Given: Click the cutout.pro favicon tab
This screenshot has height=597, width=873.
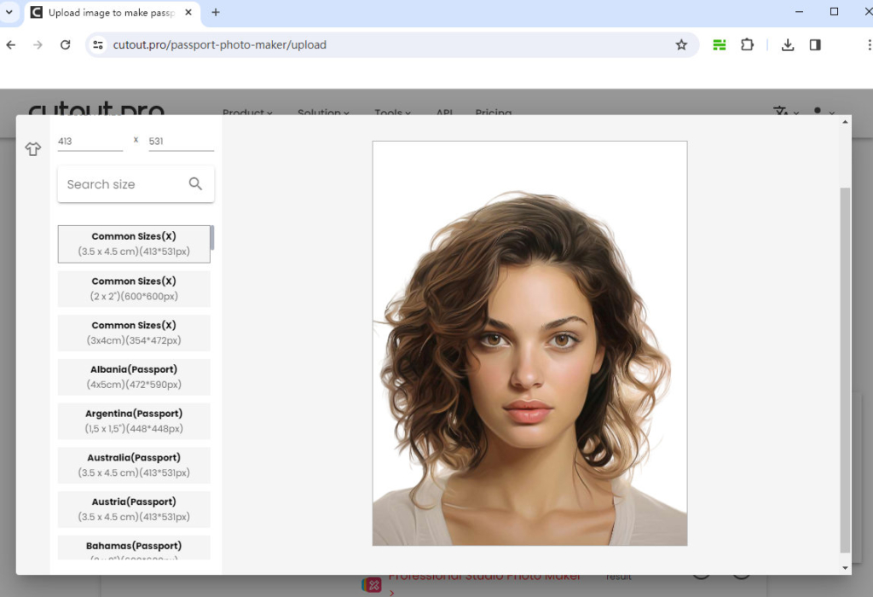Looking at the screenshot, I should [36, 12].
